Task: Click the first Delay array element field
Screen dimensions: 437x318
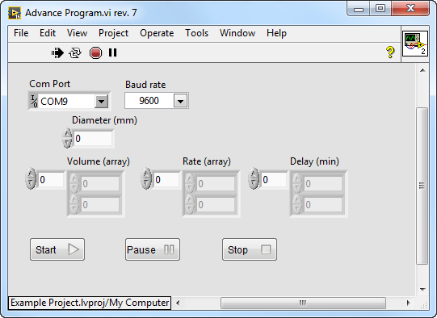Action: coord(323,183)
